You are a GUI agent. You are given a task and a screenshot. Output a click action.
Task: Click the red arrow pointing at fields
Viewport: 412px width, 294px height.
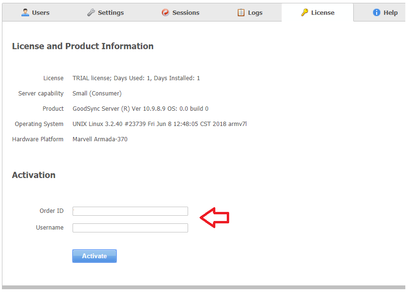pos(214,218)
